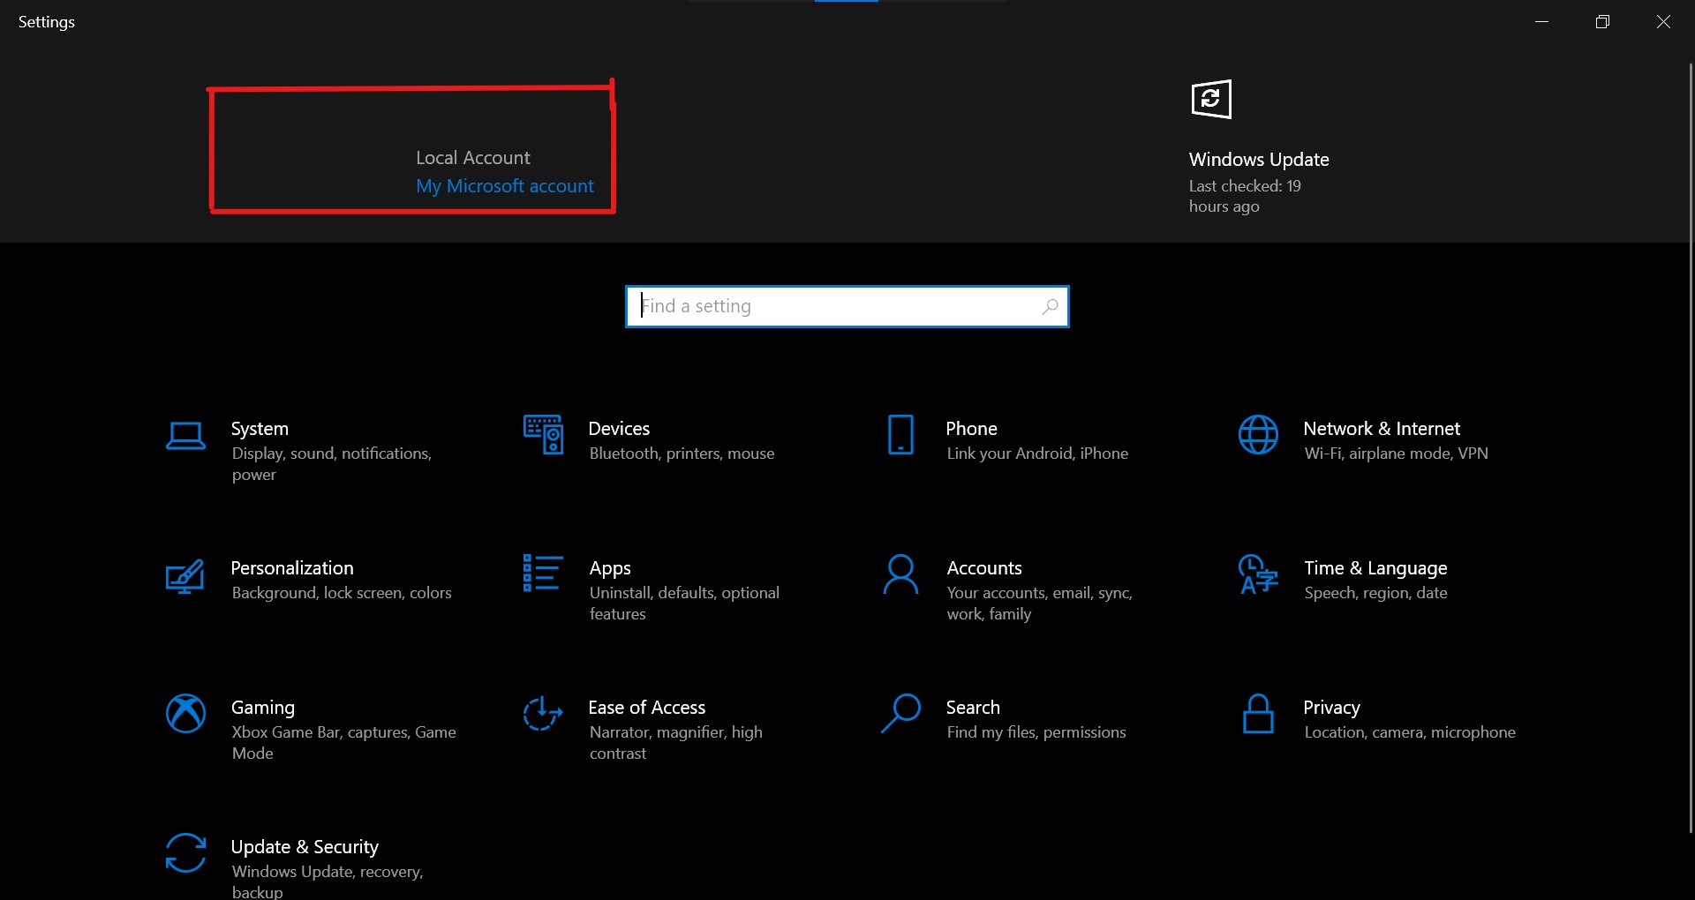Open the Update & Security arrows icon

185,852
